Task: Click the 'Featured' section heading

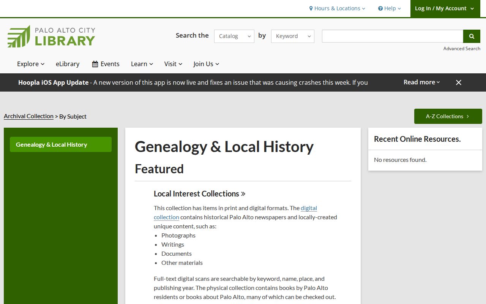Action: [159, 169]
